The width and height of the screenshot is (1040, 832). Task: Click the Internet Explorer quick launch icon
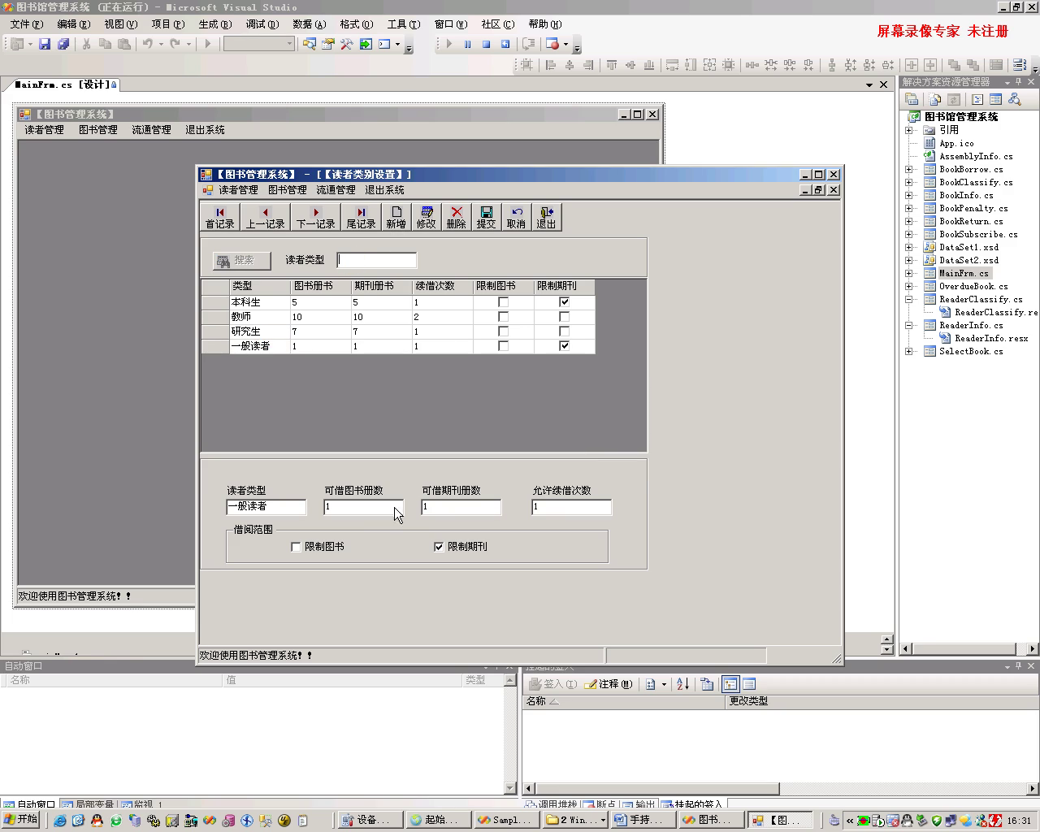click(59, 821)
